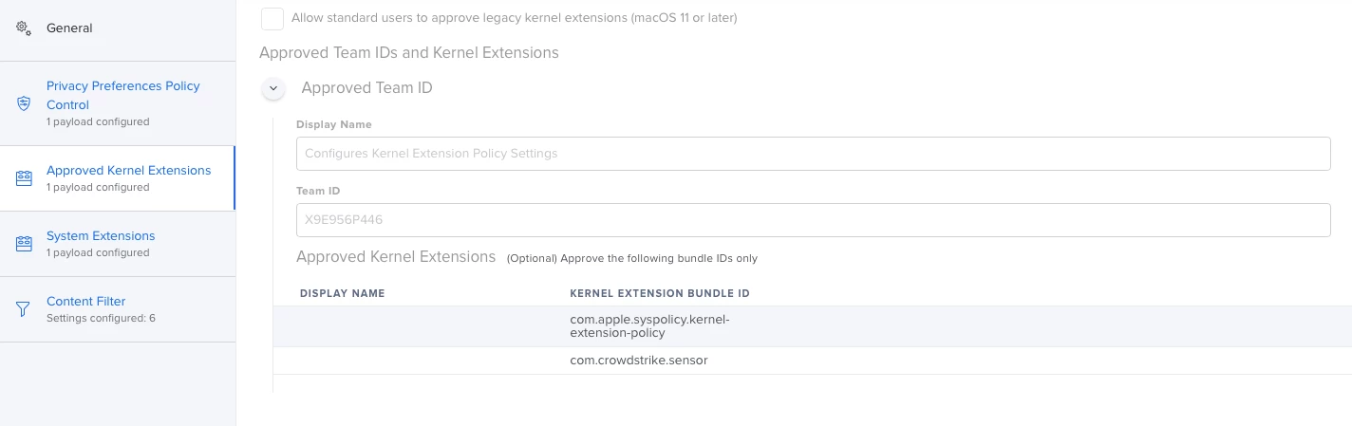The width and height of the screenshot is (1352, 426).
Task: Click the Privacy Preferences shield icon
Action: [x=25, y=102]
